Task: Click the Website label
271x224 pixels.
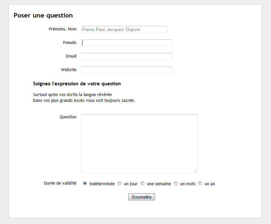Action: 69,70
